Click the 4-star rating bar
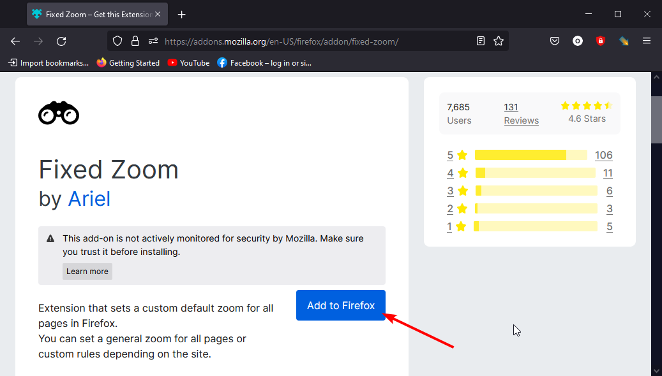 536,173
